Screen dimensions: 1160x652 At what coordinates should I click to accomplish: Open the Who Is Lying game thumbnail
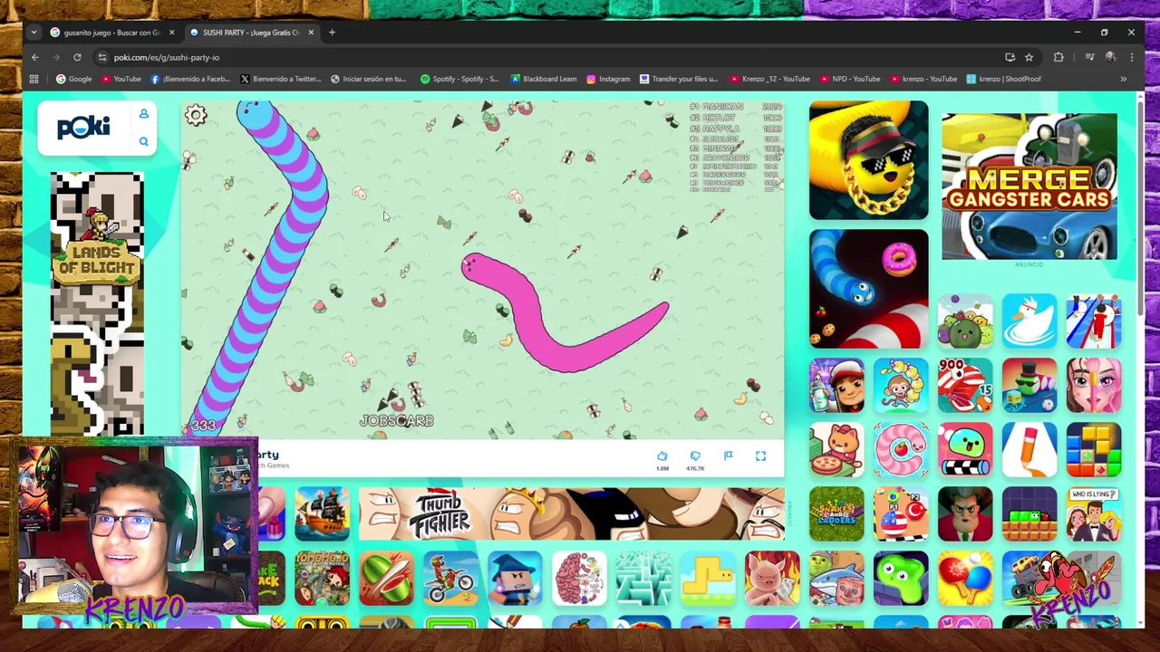pos(1094,513)
